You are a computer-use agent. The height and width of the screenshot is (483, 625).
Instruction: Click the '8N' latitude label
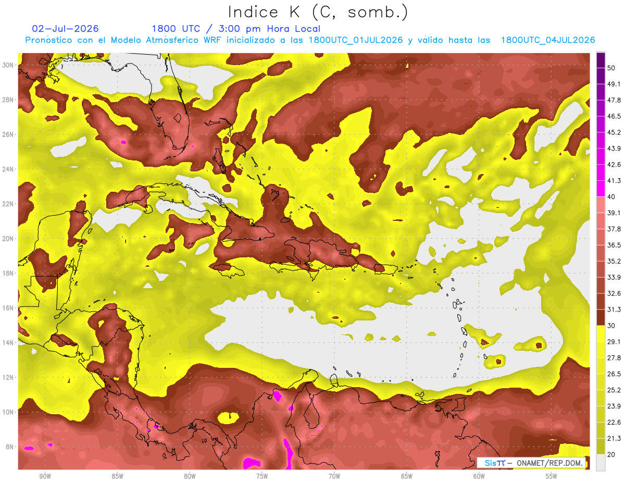point(9,447)
